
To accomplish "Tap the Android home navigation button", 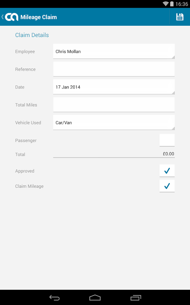I will coord(95,298).
